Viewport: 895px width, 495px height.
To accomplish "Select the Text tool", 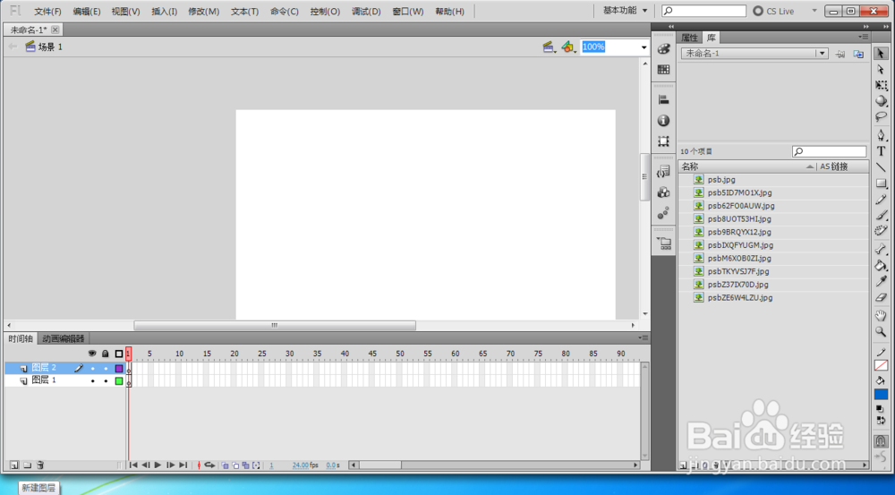I will coord(881,151).
